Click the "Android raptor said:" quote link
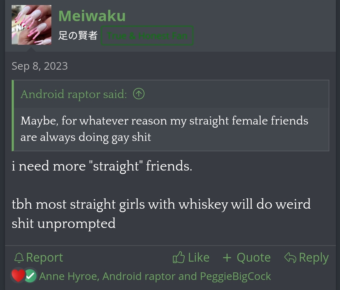This screenshot has width=340, height=290. click(x=74, y=94)
